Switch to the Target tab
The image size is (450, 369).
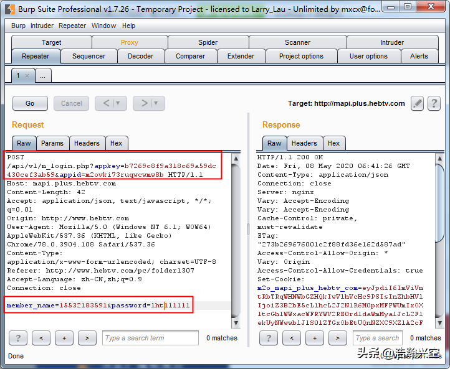pos(52,42)
